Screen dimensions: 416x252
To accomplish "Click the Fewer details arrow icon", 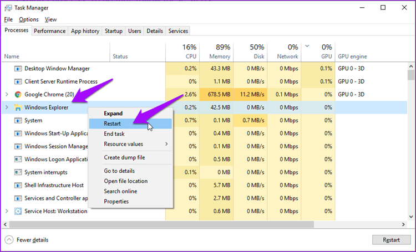I will pyautogui.click(x=9, y=240).
